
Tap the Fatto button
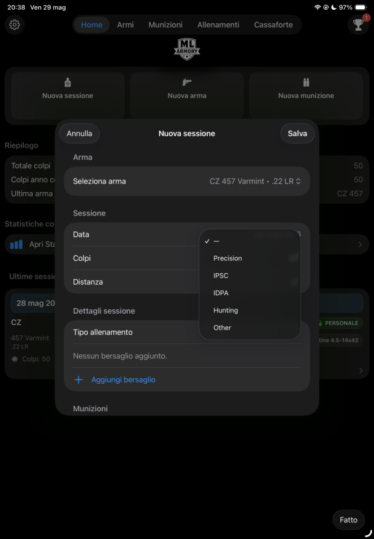349,520
